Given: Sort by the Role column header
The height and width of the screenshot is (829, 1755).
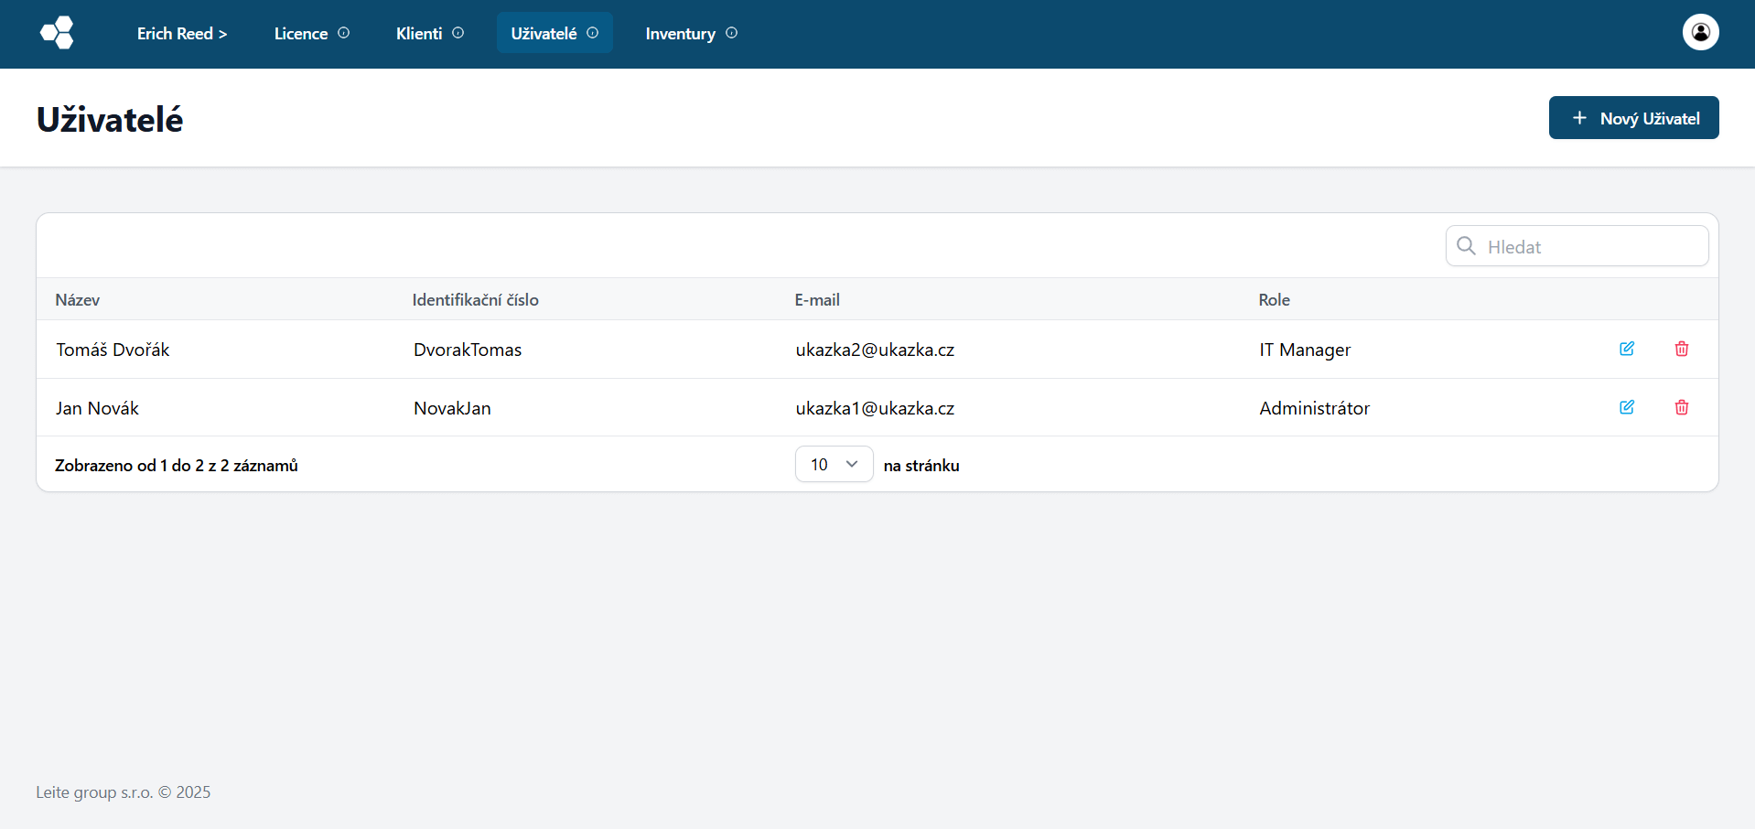Looking at the screenshot, I should click(x=1274, y=300).
